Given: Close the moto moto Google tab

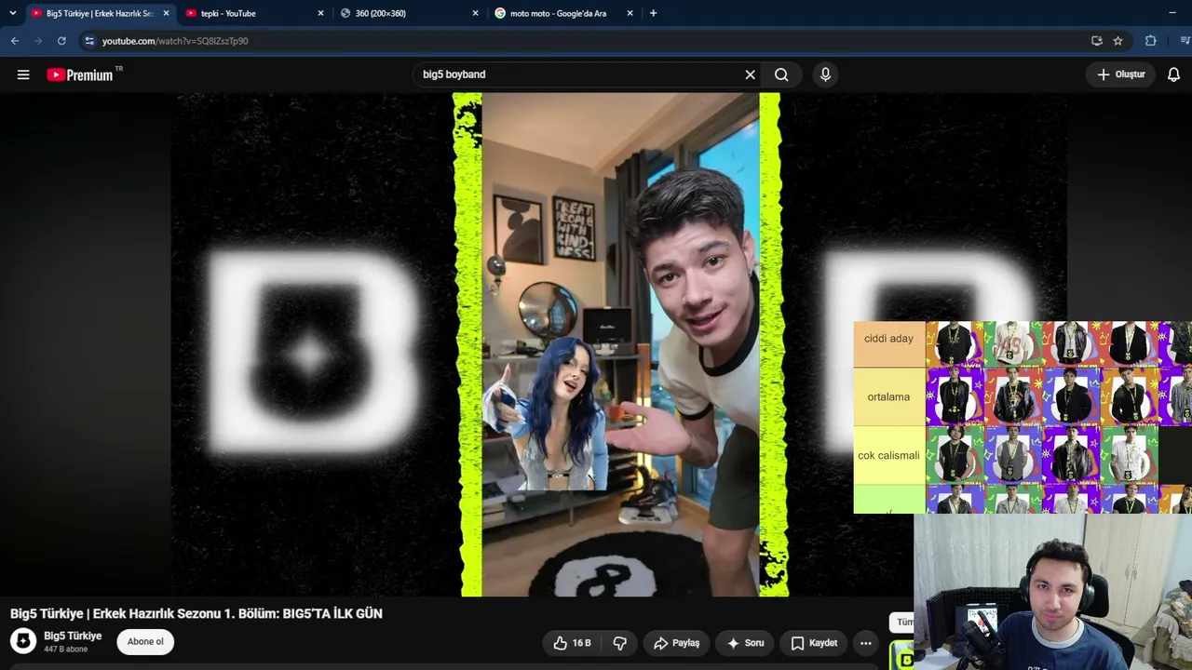Looking at the screenshot, I should (x=630, y=13).
